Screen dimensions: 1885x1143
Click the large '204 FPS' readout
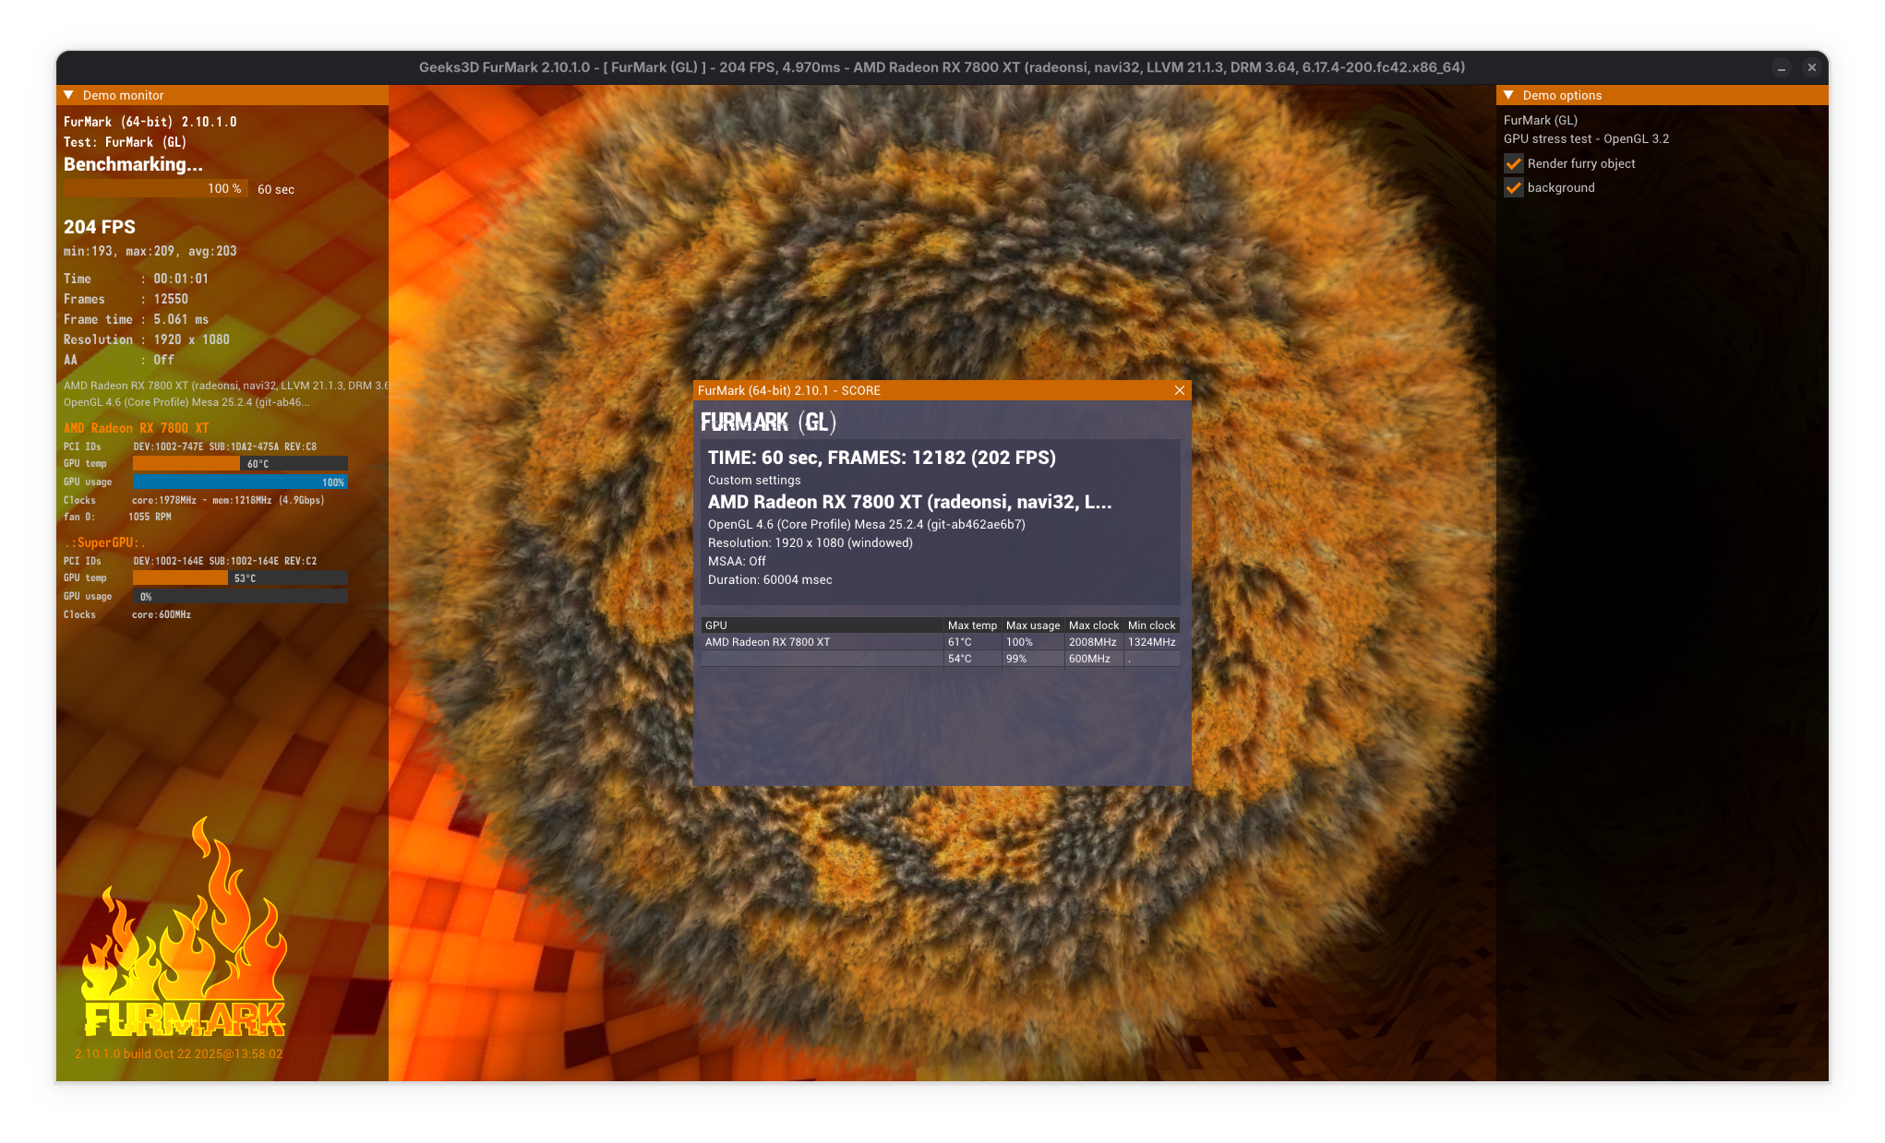(x=100, y=227)
